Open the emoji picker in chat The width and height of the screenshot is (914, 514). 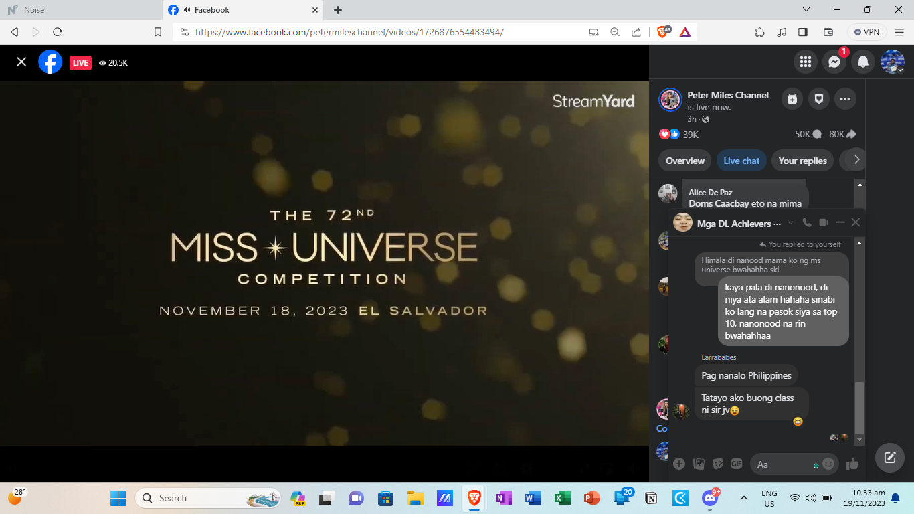click(828, 464)
